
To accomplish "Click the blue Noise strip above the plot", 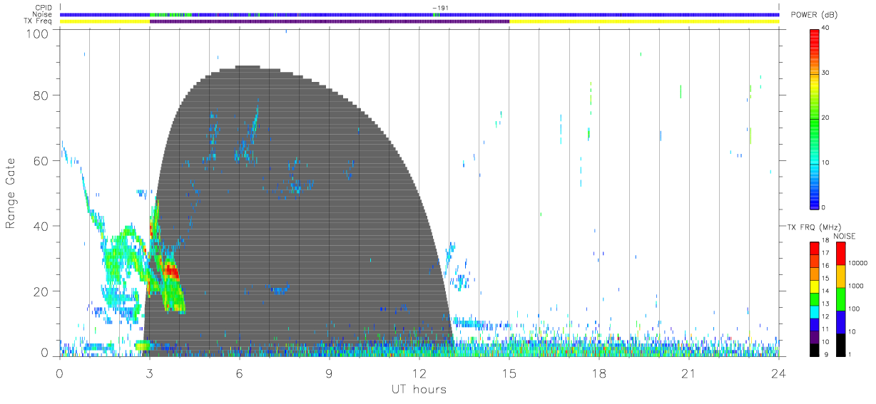I will (x=419, y=14).
